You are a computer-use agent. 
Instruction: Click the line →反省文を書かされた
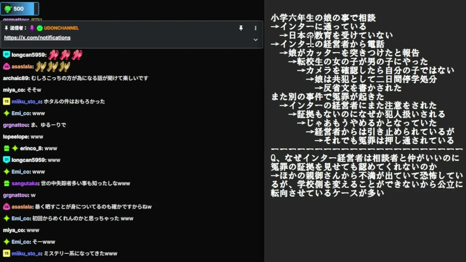pyautogui.click(x=358, y=88)
